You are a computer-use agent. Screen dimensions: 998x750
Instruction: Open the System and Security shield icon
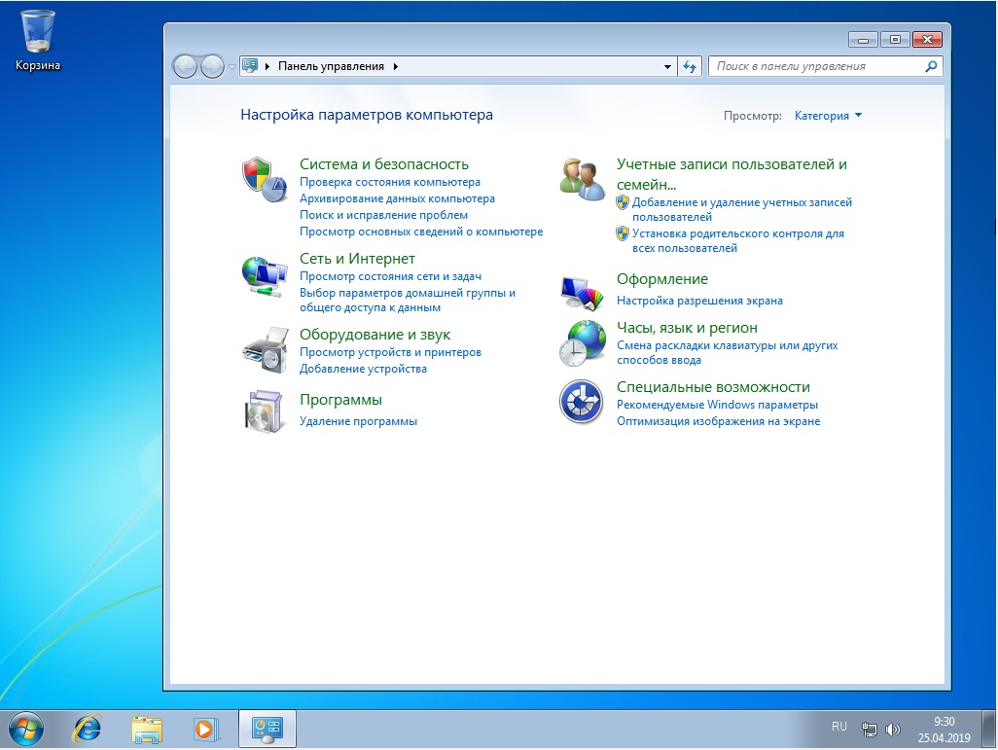pos(263,178)
